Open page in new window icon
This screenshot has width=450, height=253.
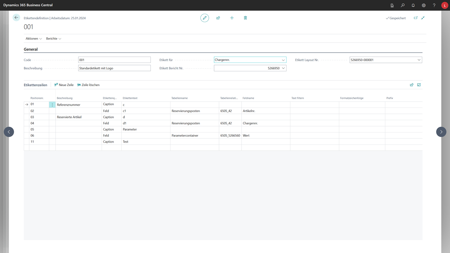pyautogui.click(x=416, y=18)
